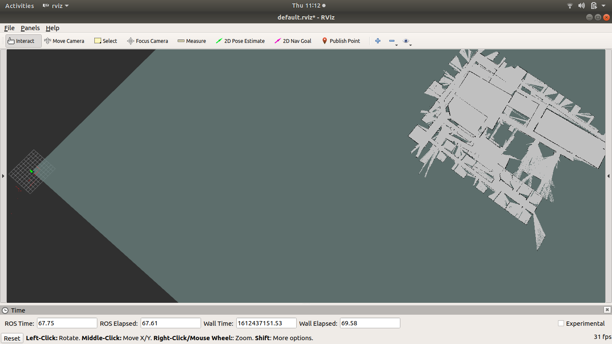This screenshot has height=344, width=612.
Task: Activate the Move Camera tool
Action: (x=64, y=41)
